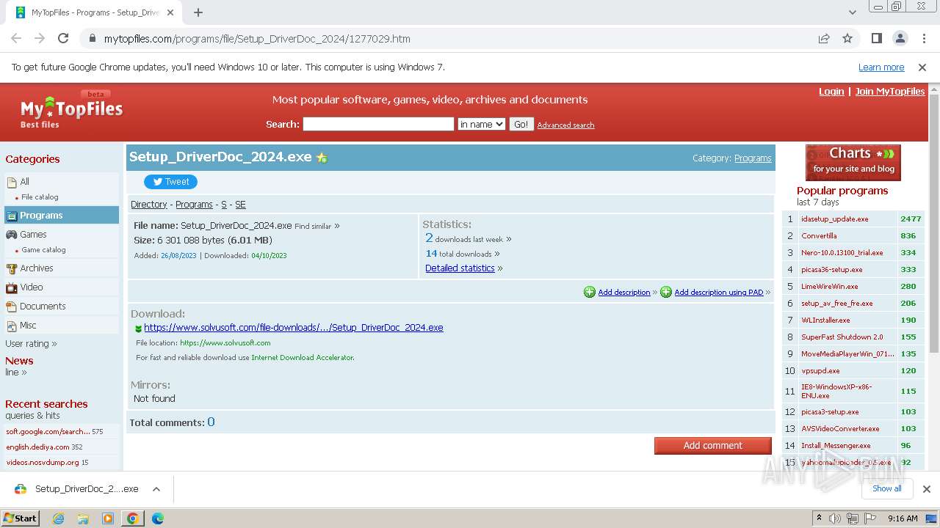The height and width of the screenshot is (528, 940).
Task: Click the Charts banner image
Action: click(853, 163)
